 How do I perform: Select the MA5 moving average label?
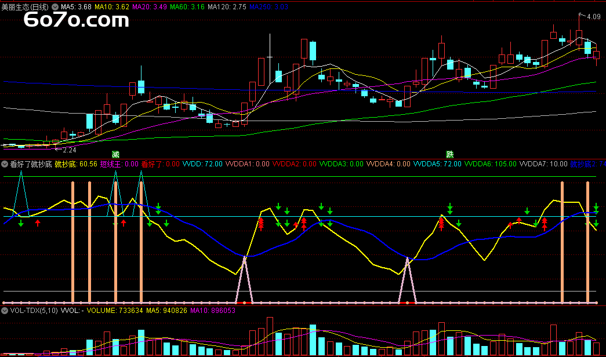coord(75,6)
